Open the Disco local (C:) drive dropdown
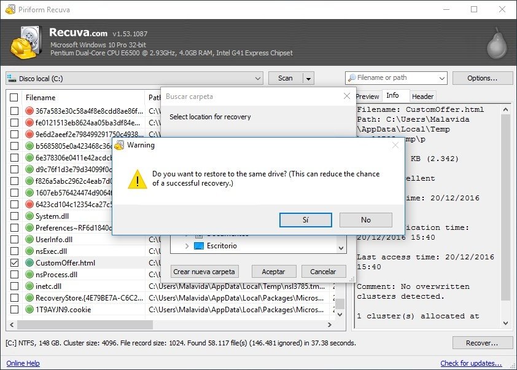 point(257,78)
